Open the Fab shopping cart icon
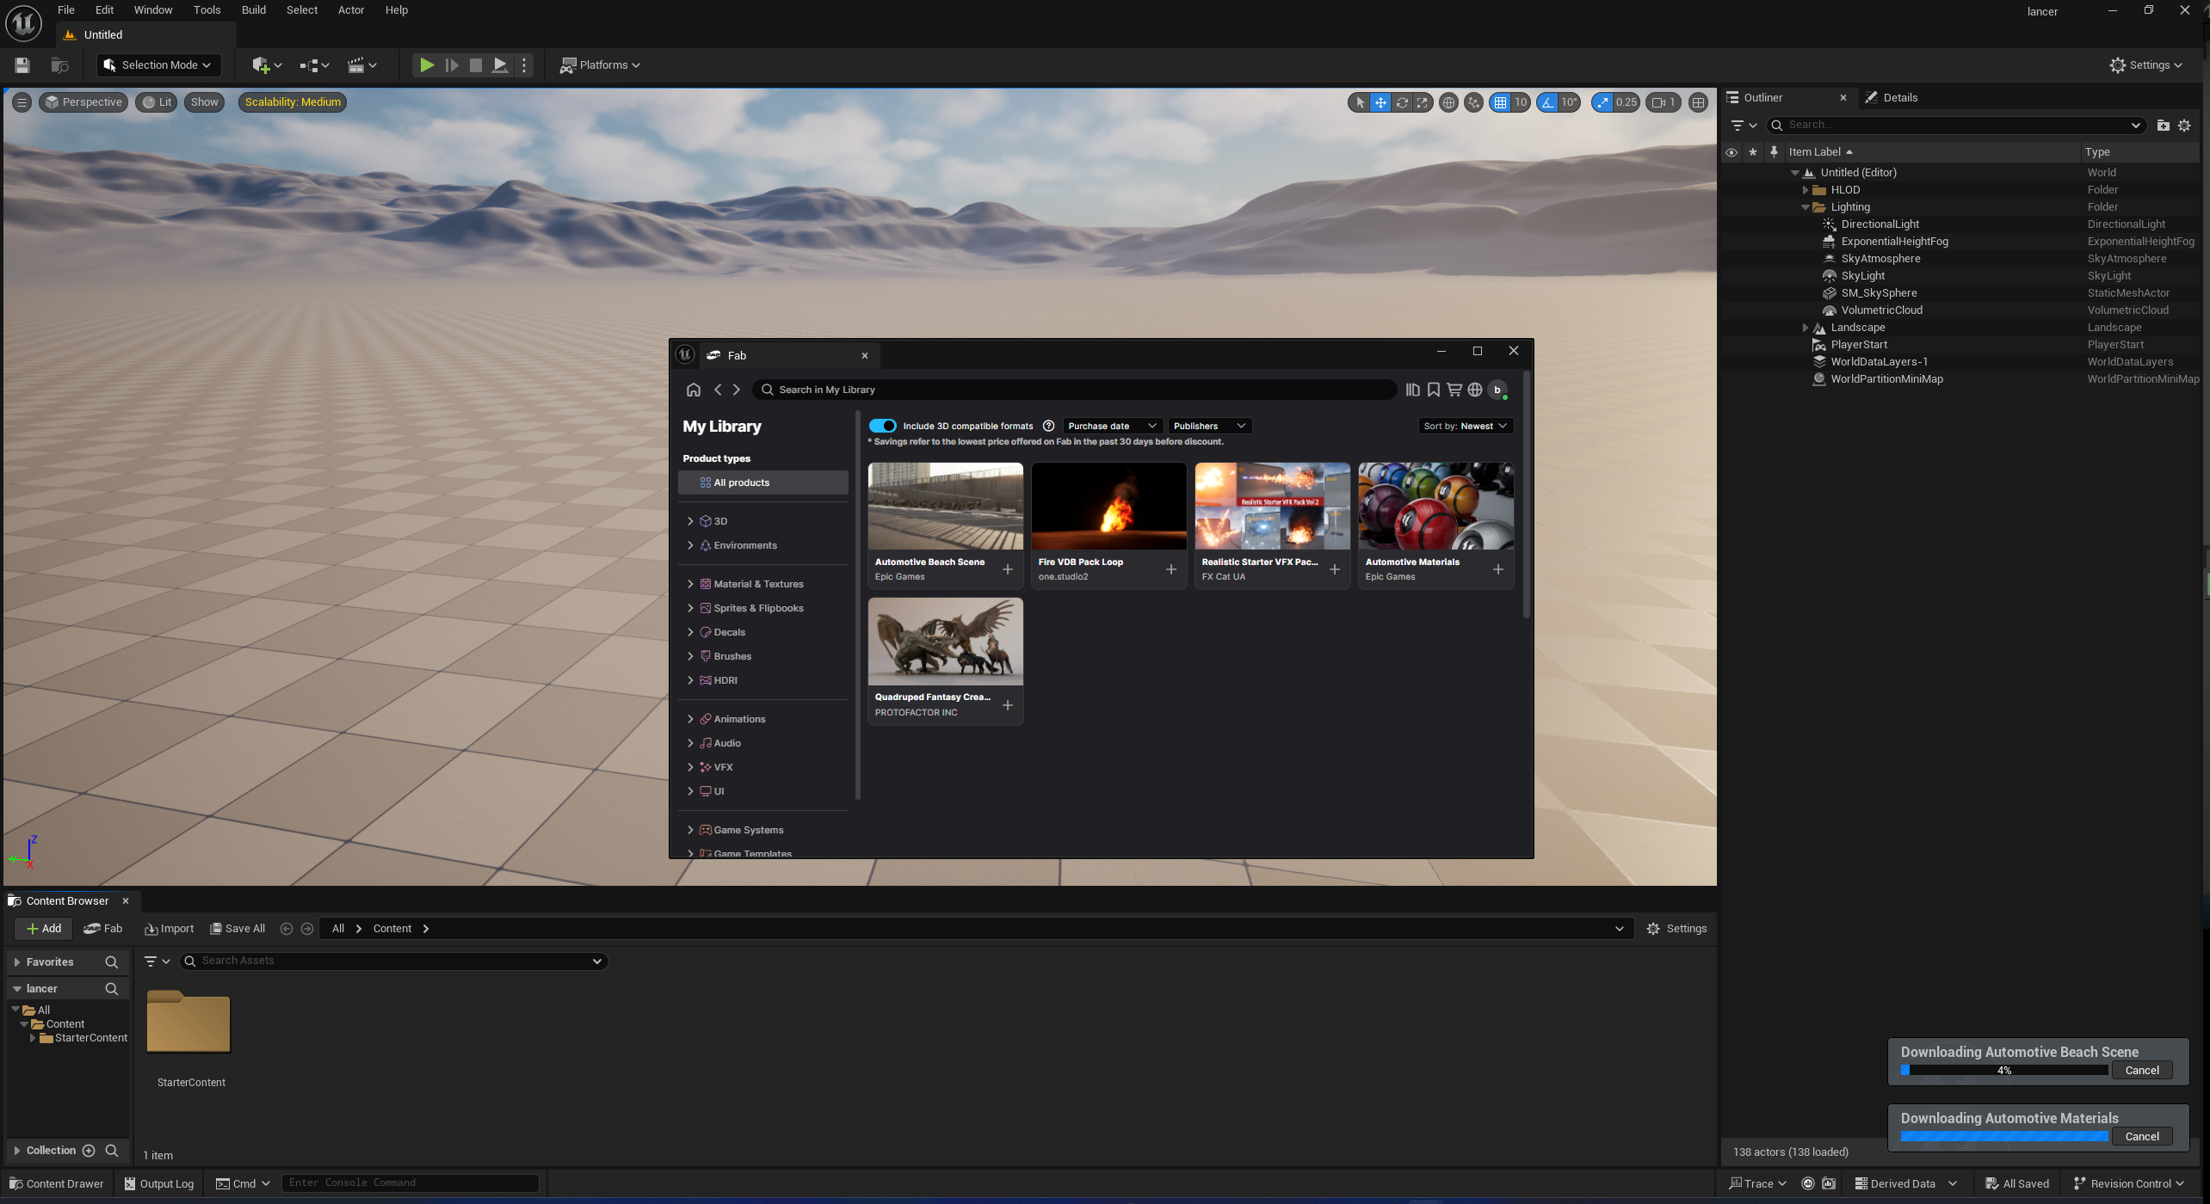This screenshot has height=1204, width=2210. [1454, 390]
